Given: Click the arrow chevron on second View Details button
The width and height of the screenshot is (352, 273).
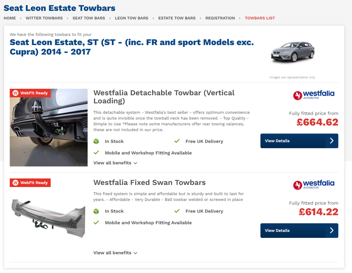Looking at the screenshot, I should pyautogui.click(x=332, y=230).
